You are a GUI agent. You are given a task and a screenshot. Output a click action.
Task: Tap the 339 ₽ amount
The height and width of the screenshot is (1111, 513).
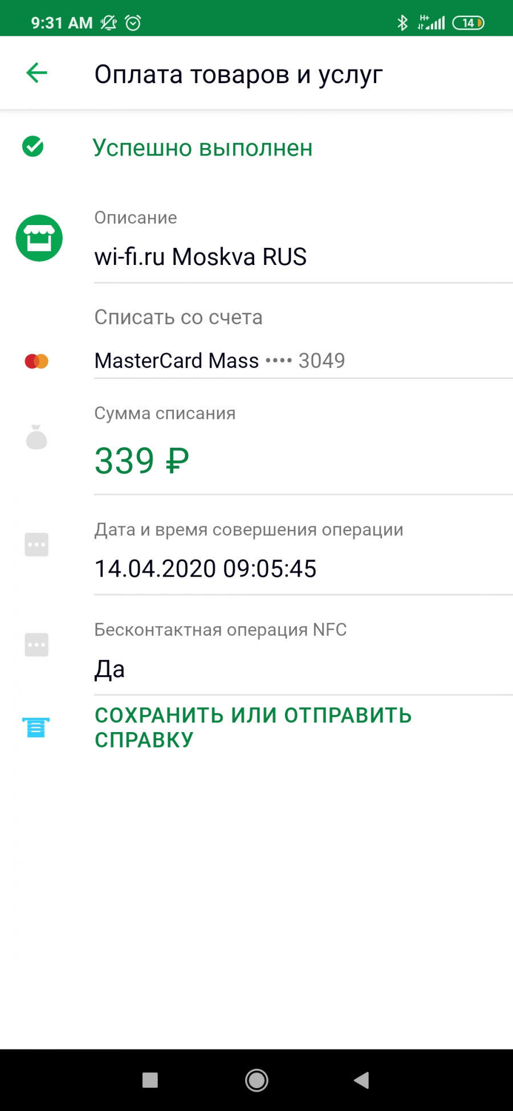142,460
